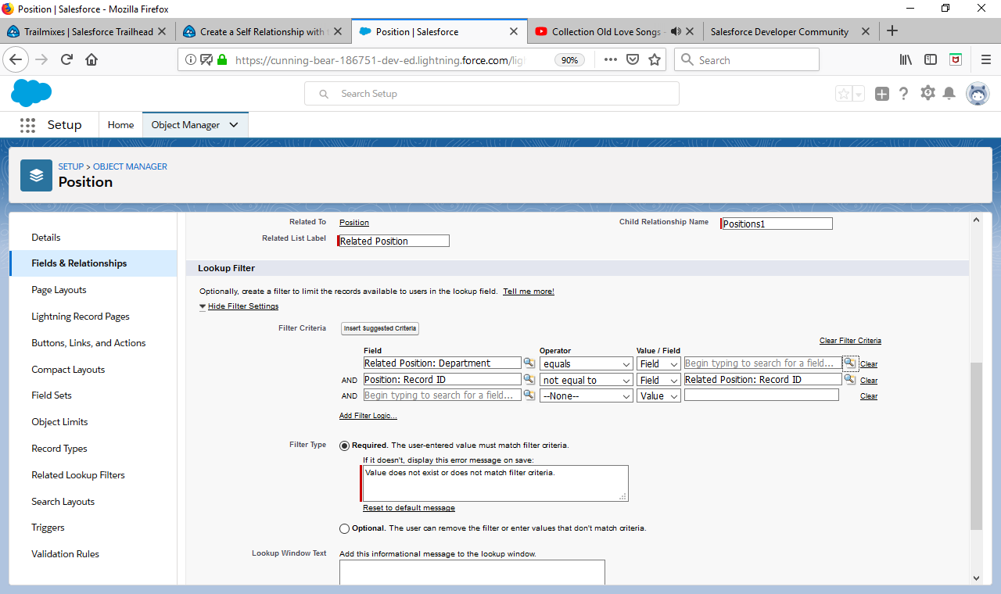Screen dimensions: 1001x594
Task: Open value lookup for the empty first-row value
Action: point(850,363)
